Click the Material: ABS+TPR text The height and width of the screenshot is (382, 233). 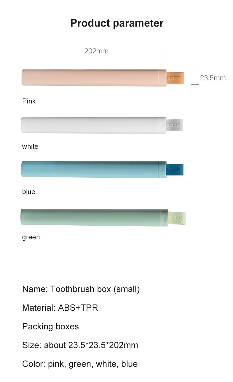click(60, 307)
